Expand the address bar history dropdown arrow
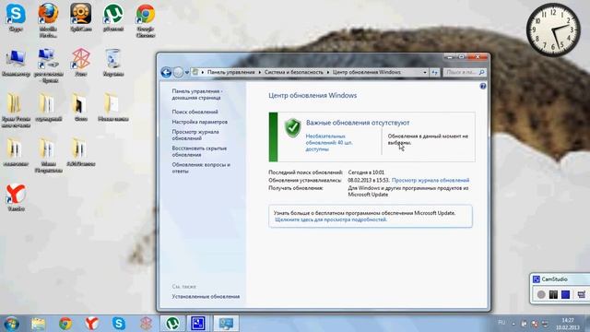 click(425, 72)
